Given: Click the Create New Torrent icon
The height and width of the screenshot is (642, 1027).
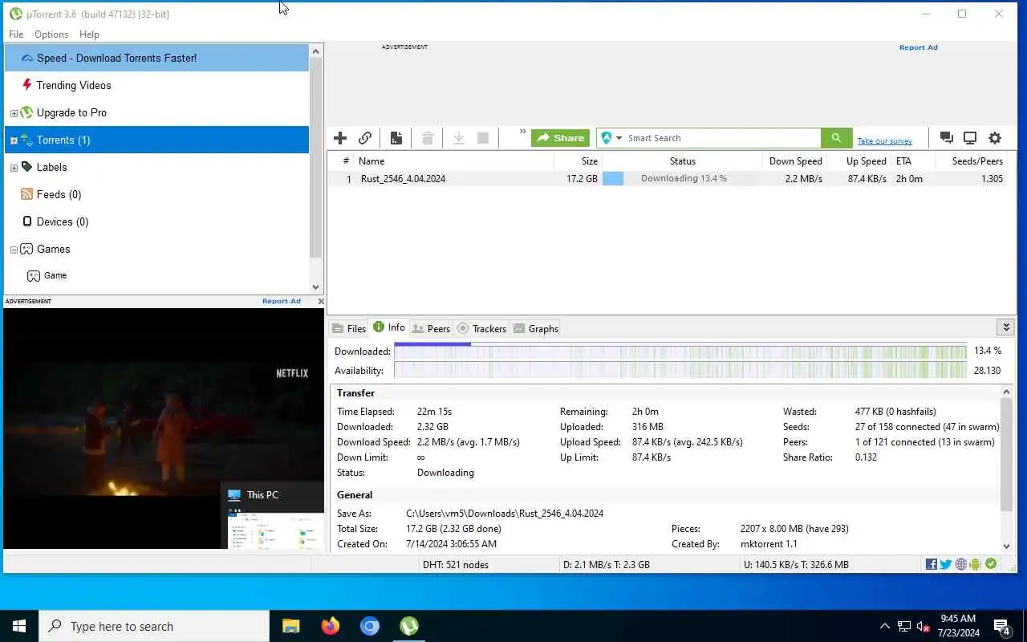Looking at the screenshot, I should click(x=396, y=138).
